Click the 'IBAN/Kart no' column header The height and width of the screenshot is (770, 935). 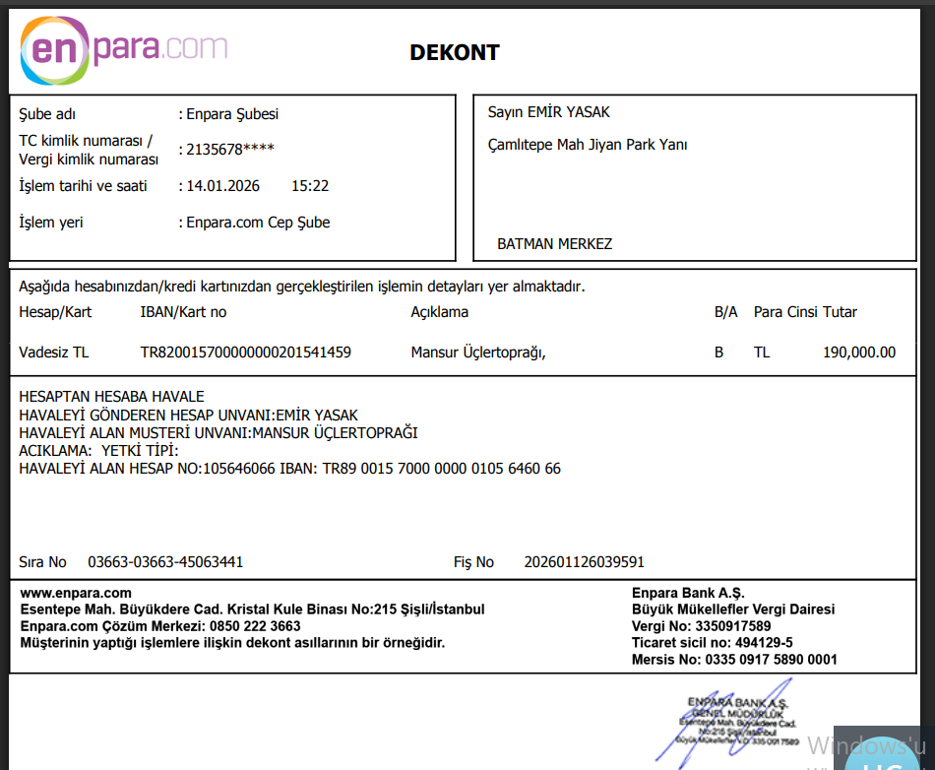183,312
